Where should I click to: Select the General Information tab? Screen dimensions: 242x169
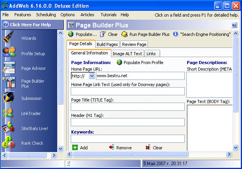click(89, 53)
